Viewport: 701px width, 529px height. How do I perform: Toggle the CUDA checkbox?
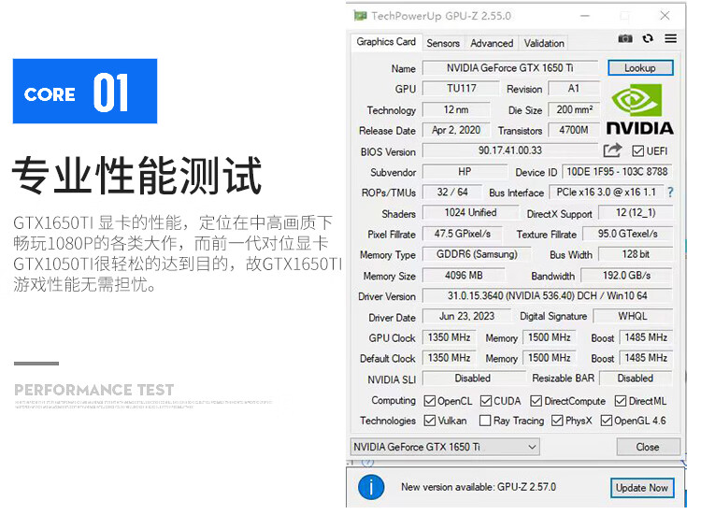coord(486,401)
